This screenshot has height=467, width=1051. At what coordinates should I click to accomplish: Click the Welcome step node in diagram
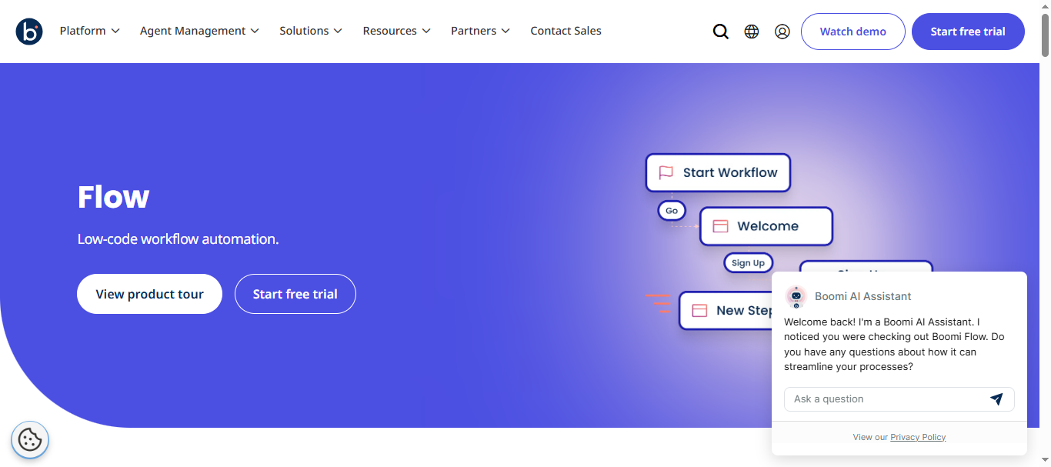coord(766,226)
